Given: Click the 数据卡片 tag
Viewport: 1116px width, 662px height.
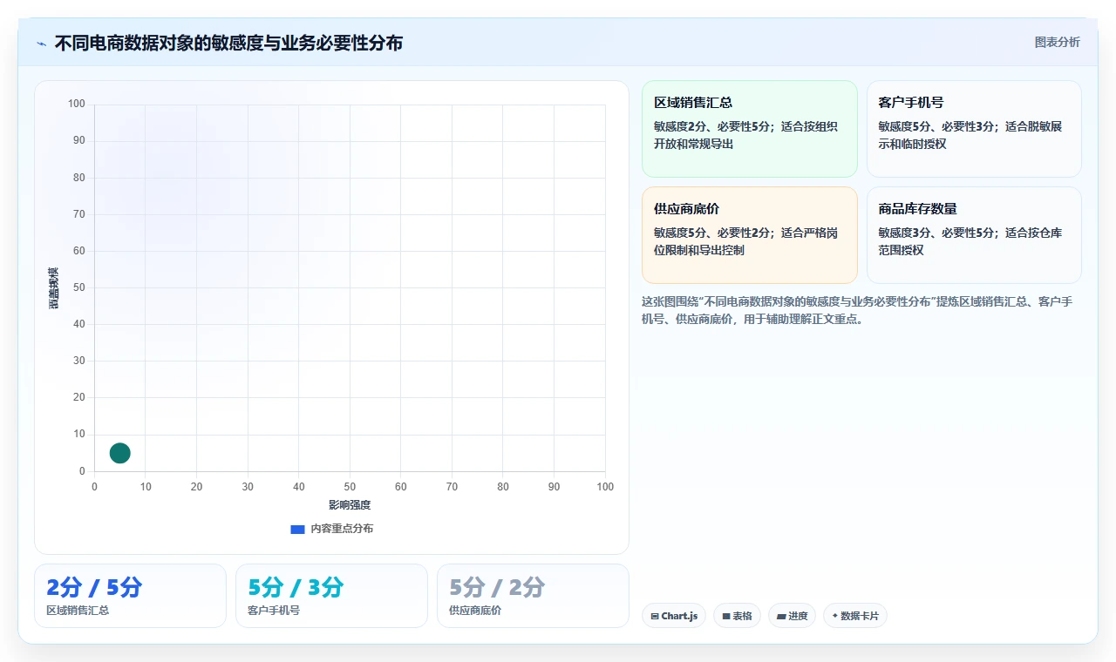Looking at the screenshot, I should coord(855,616).
